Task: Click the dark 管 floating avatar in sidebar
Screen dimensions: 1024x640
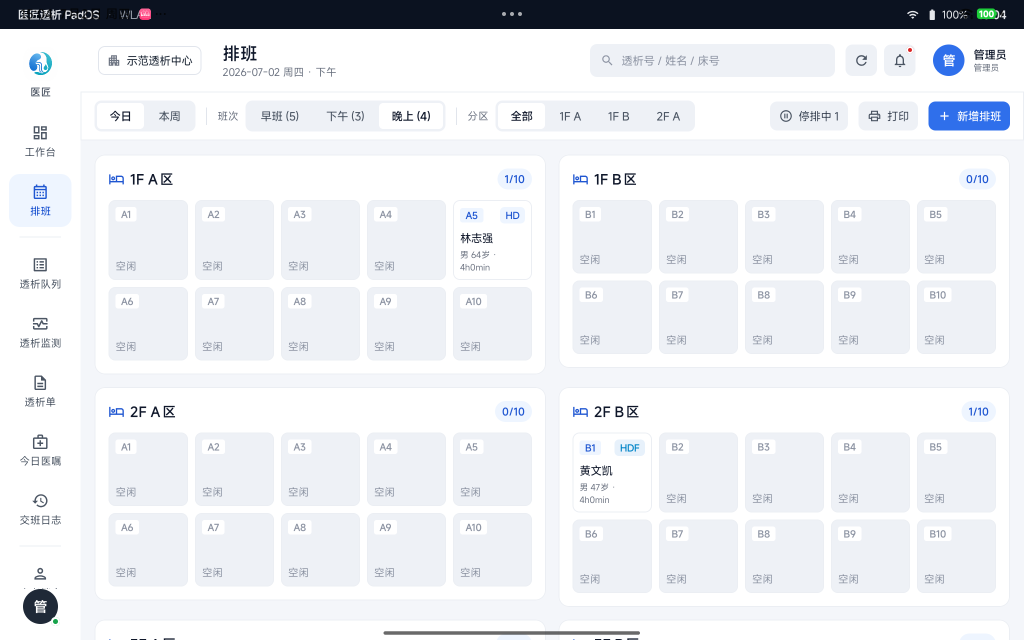Action: click(40, 606)
